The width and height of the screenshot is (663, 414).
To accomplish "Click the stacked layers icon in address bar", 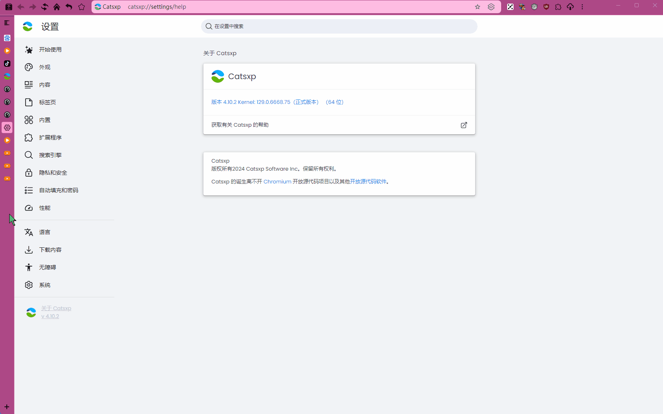I will (491, 7).
